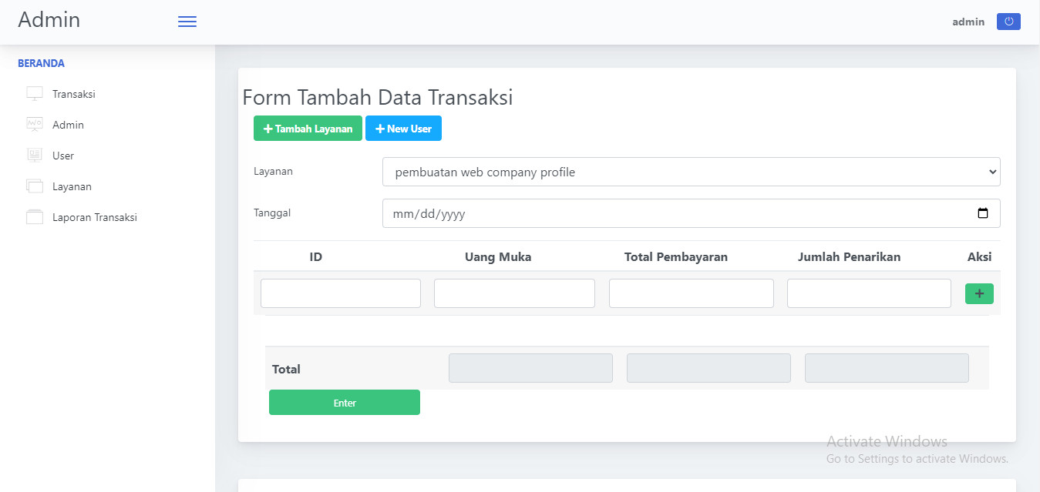This screenshot has height=492, width=1040.
Task: Click the Laporan Transaksi sidebar icon
Action: (x=35, y=217)
